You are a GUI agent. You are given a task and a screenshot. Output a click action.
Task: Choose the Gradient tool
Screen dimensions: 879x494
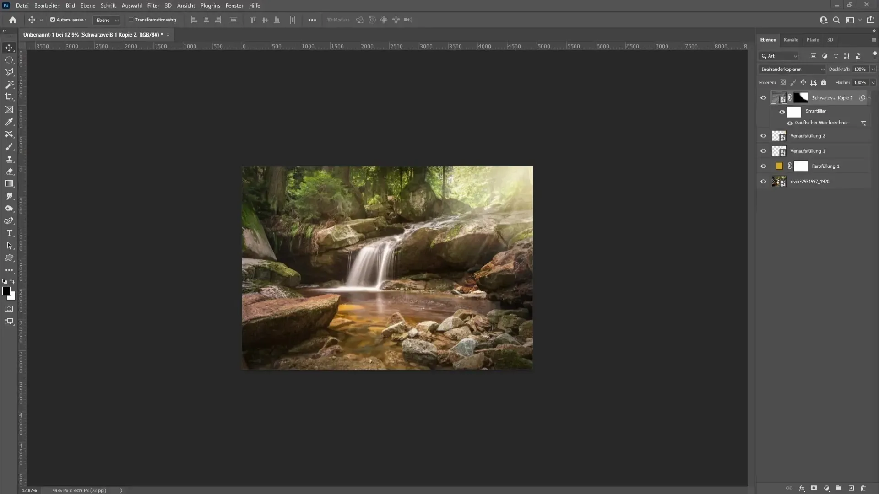[x=9, y=183]
